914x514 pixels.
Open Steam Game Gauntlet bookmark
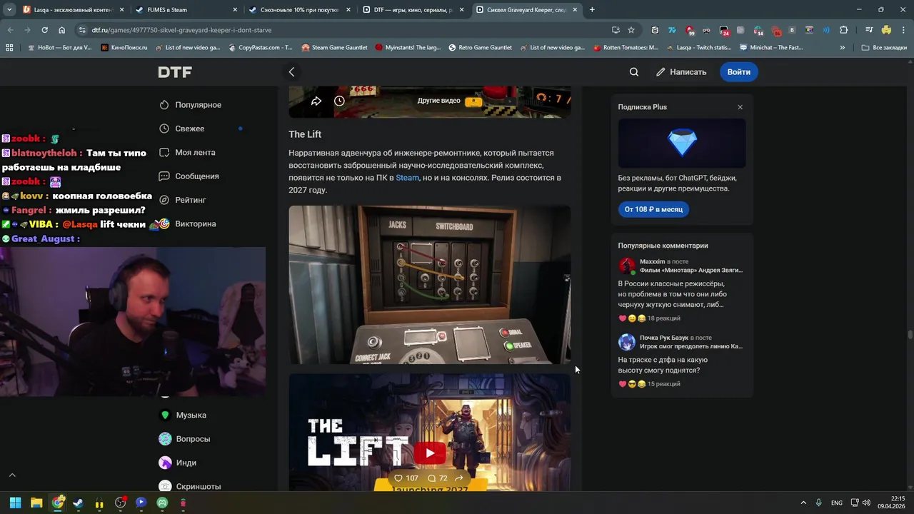click(334, 48)
